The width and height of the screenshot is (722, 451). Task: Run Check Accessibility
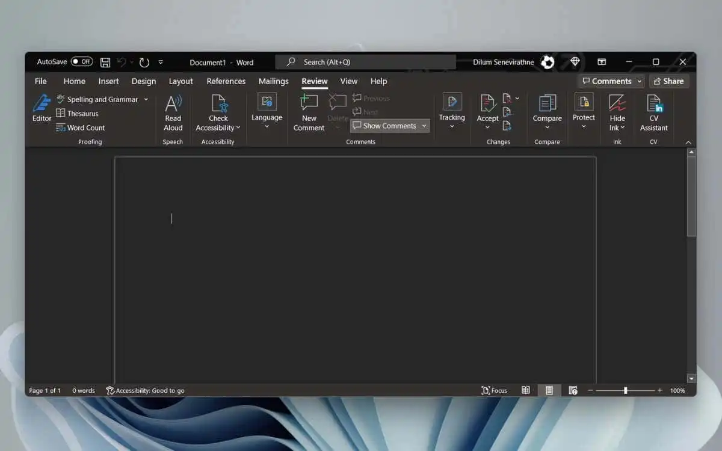pos(218,111)
